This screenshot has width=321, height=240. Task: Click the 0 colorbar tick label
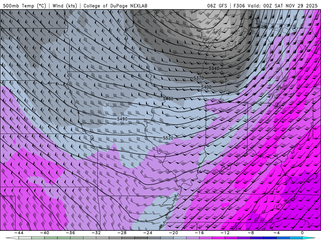(303, 233)
